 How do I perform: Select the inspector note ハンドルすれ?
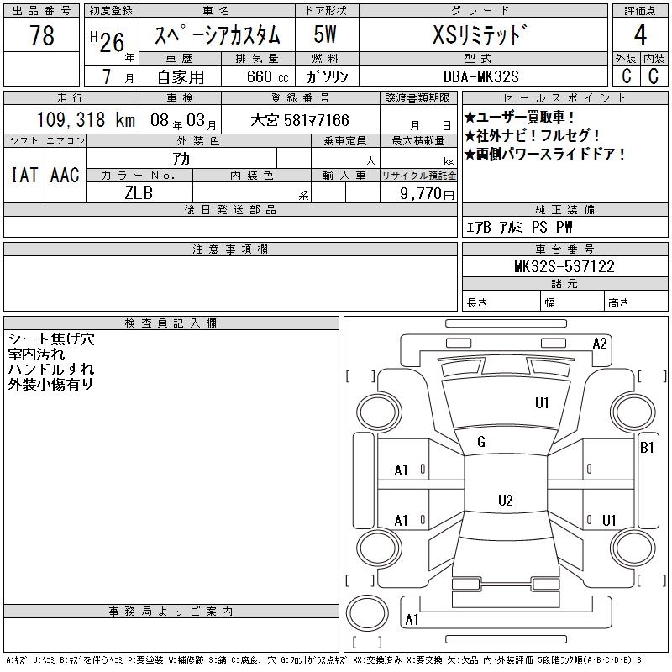[x=51, y=370]
